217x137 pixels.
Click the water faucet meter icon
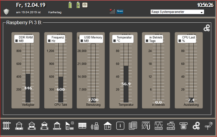[x=171, y=126]
